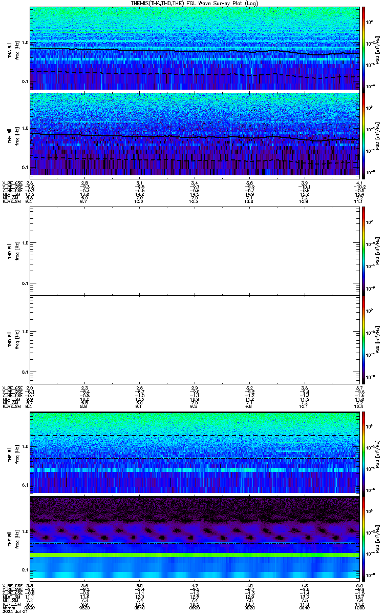
Task: Click the 1.0 frequency tick on the THD BL panel
Action: [x=25, y=243]
